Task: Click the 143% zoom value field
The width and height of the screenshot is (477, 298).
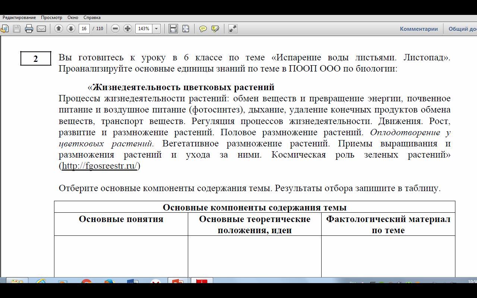Action: click(144, 29)
